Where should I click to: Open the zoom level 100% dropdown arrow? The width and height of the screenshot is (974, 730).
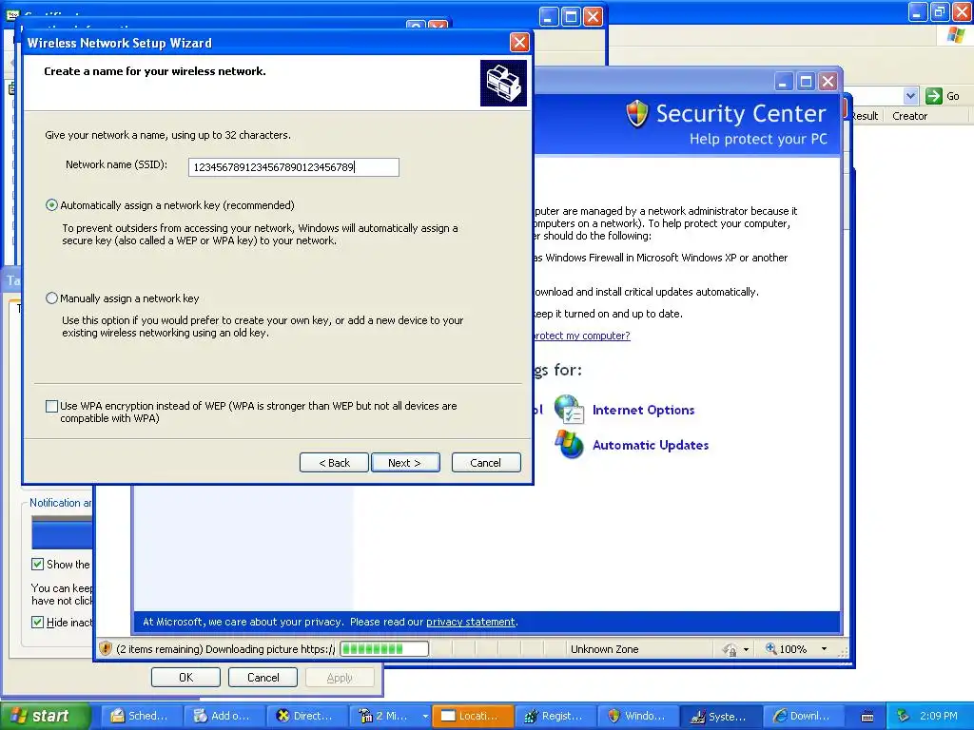[824, 648]
